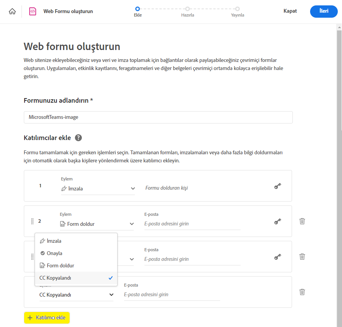Click the home icon in the header
342x327 pixels.
[12, 11]
